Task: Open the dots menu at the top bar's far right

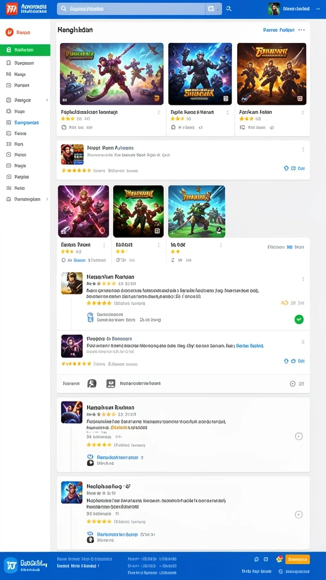Action: 318,8
